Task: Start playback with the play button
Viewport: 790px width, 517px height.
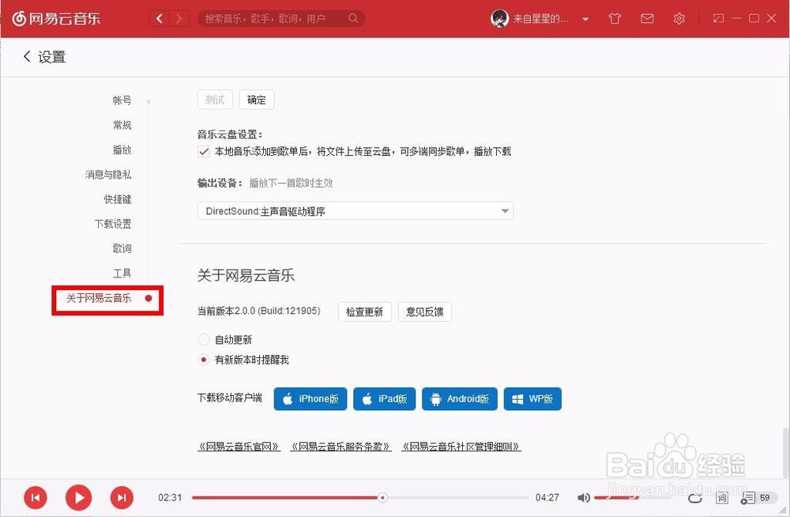Action: tap(78, 498)
